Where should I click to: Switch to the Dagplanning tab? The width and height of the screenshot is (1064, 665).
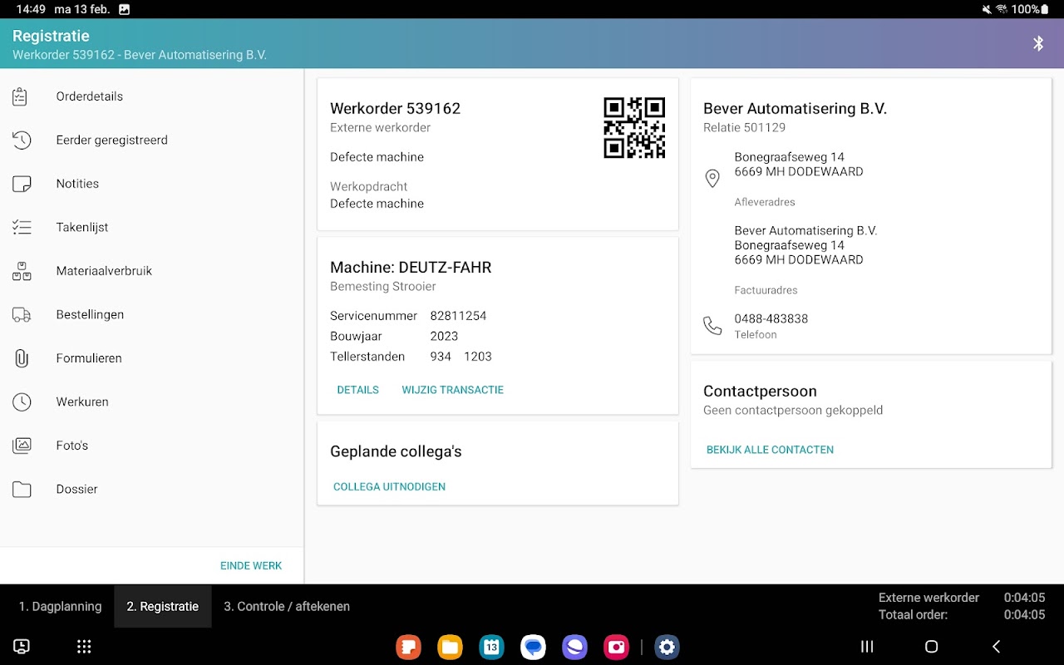point(58,606)
